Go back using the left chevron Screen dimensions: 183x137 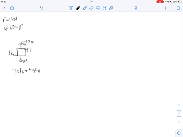pos(5,8)
